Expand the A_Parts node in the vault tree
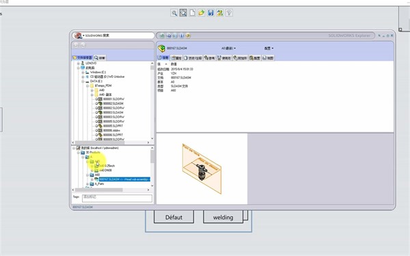 coord(87,184)
